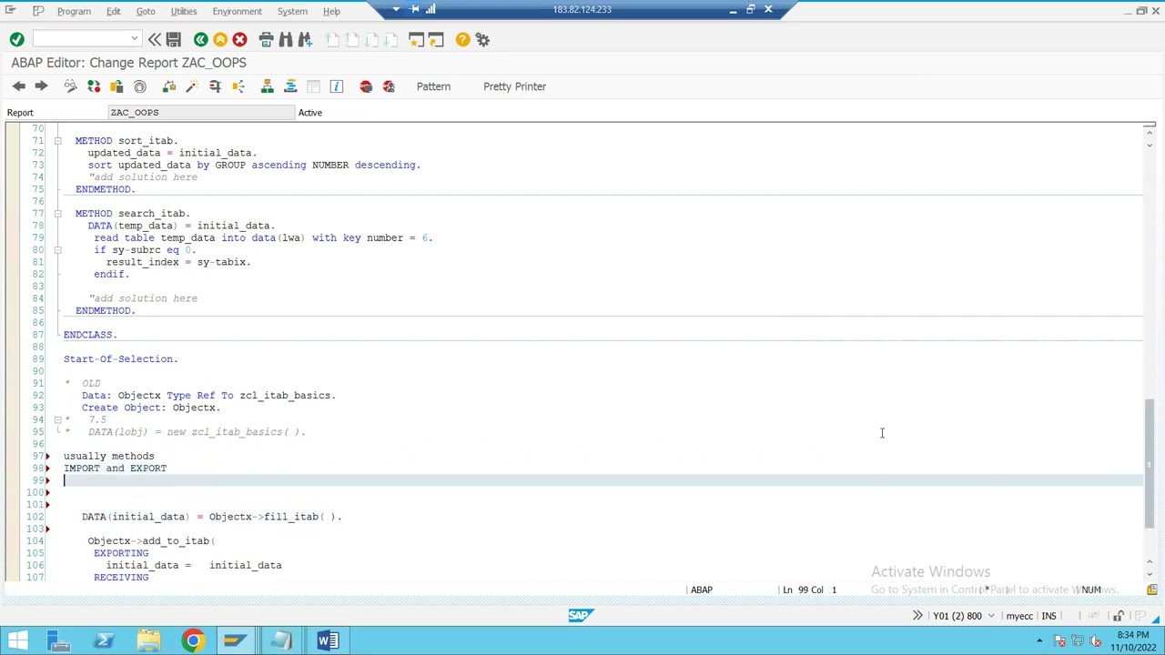
Task: Click the blue information icon
Action: click(337, 86)
